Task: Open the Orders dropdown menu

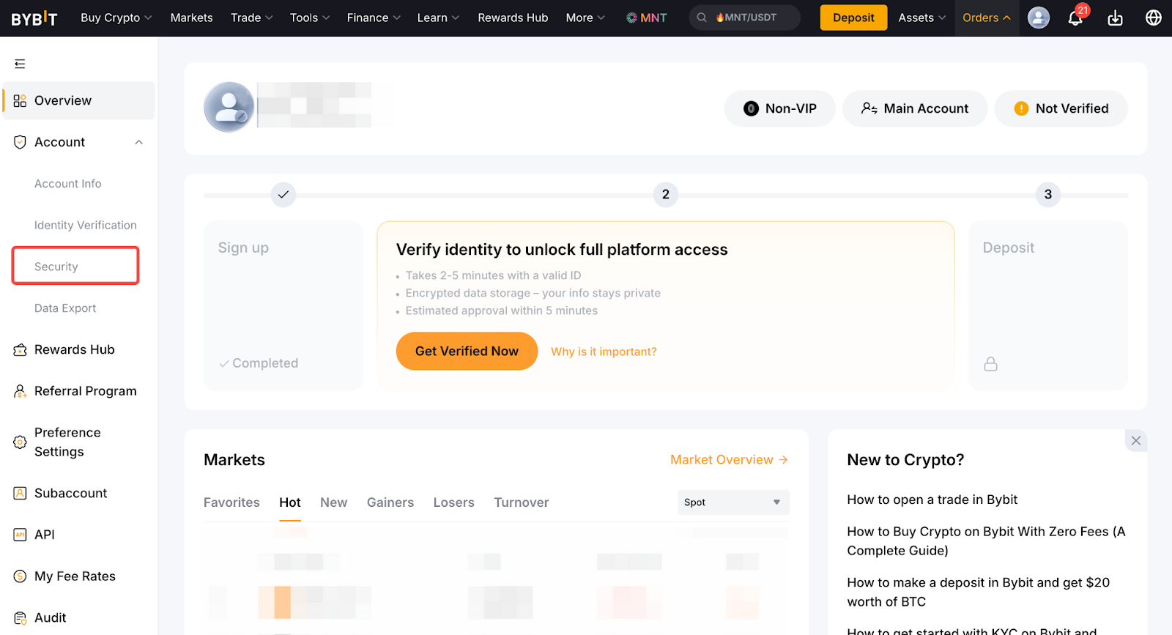Action: pos(986,18)
